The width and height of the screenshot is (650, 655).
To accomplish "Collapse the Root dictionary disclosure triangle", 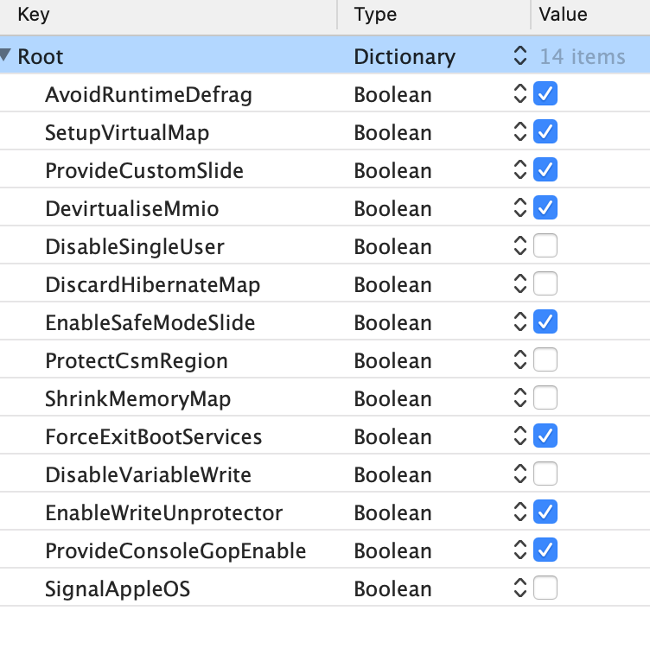I will 7,57.
